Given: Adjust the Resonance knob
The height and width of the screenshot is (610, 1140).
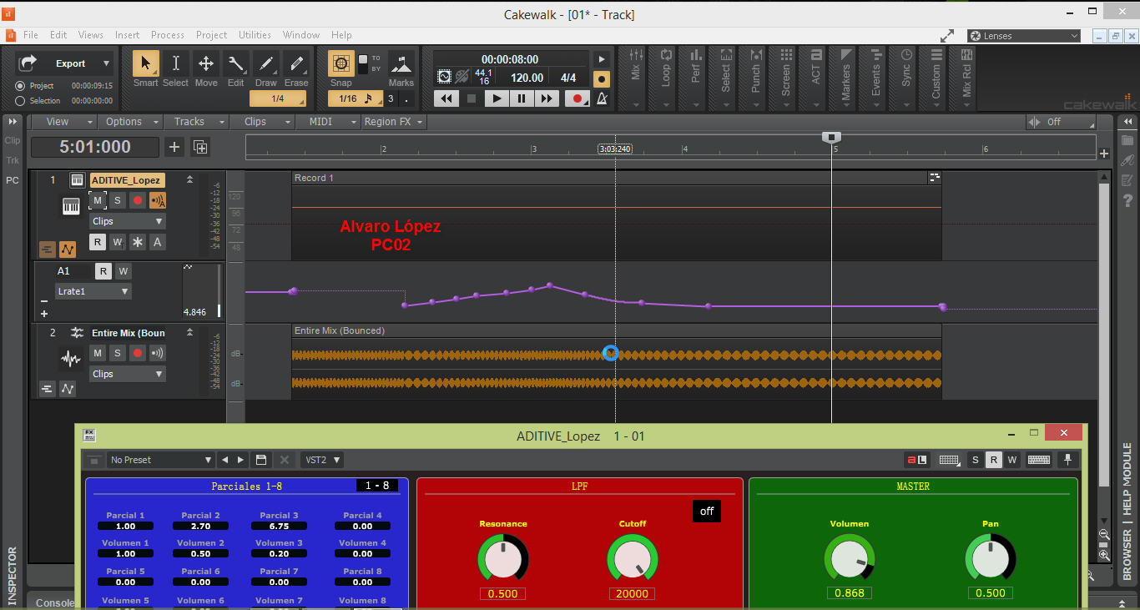Looking at the screenshot, I should 503,559.
